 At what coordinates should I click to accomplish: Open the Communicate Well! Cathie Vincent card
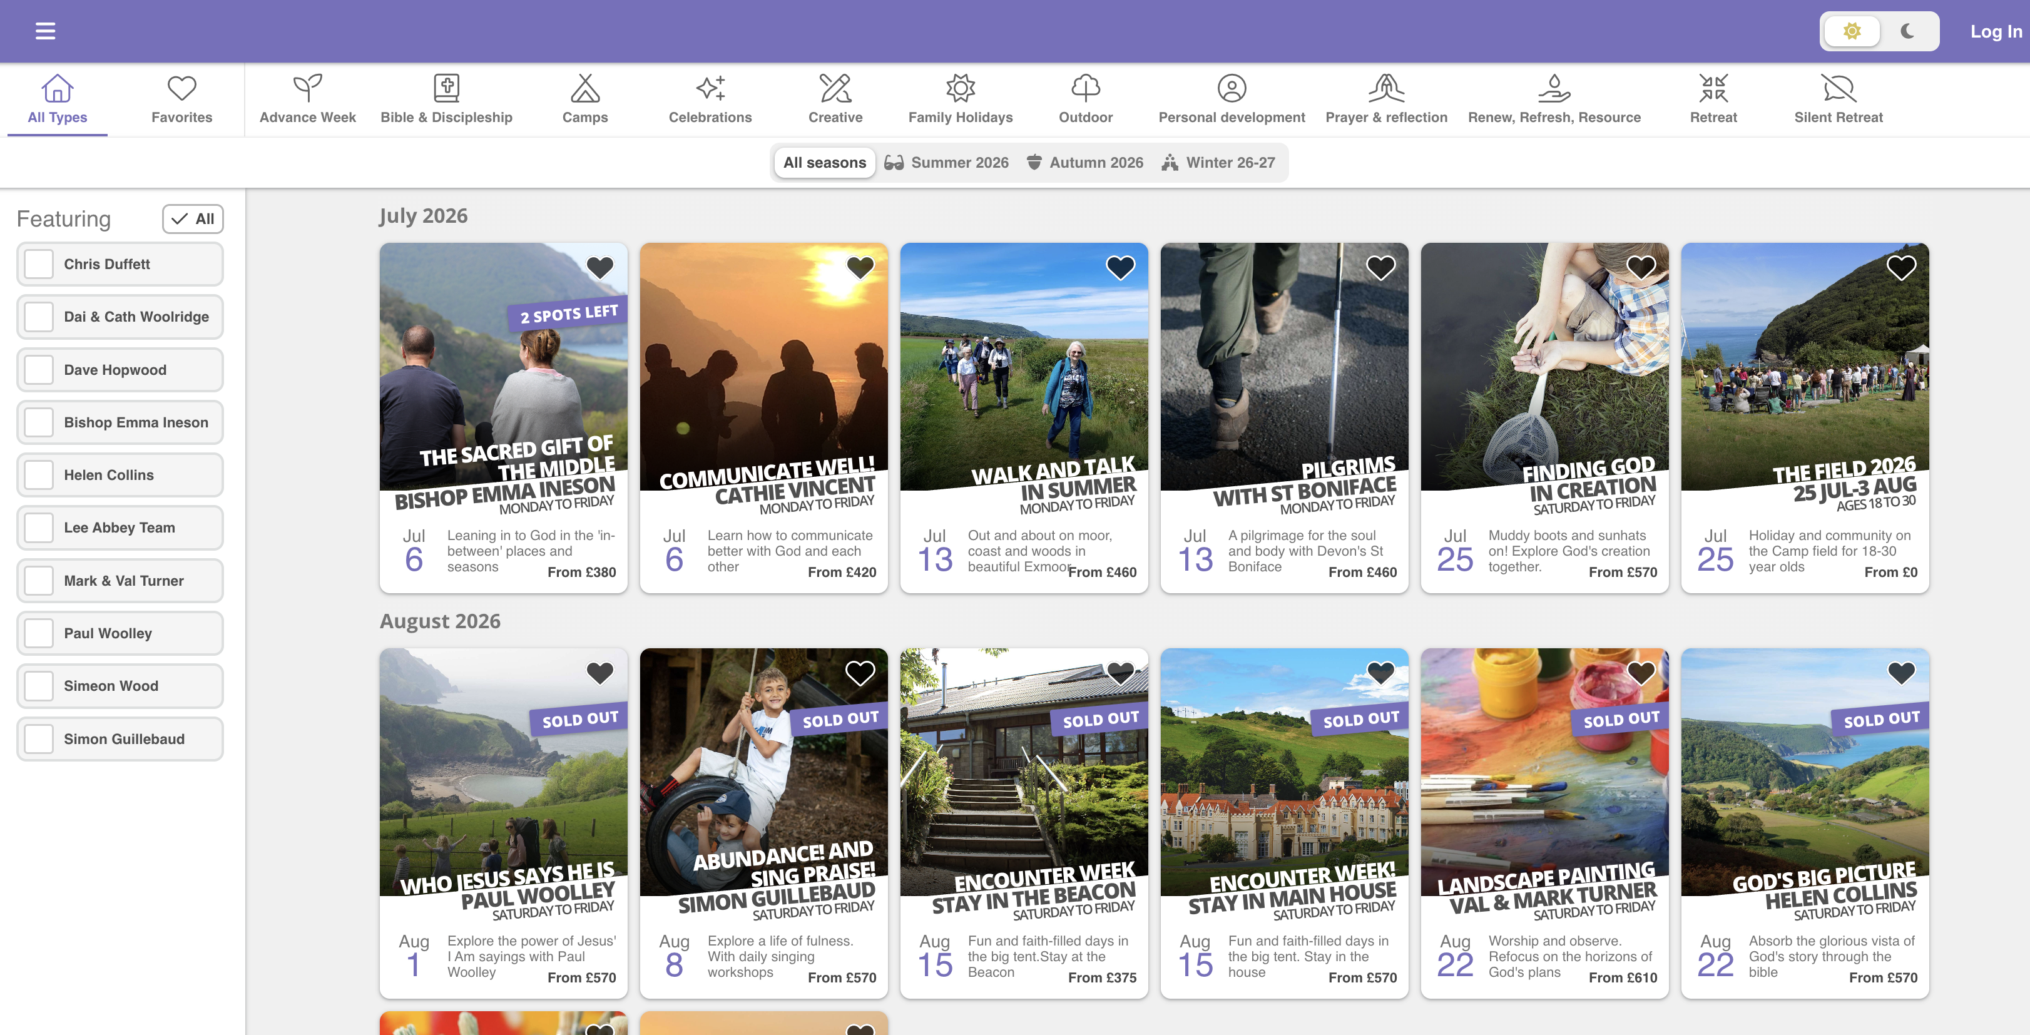tap(763, 418)
